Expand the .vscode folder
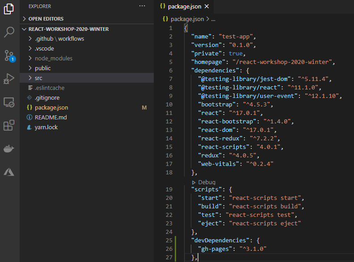This screenshot has height=262, width=354. [87, 49]
